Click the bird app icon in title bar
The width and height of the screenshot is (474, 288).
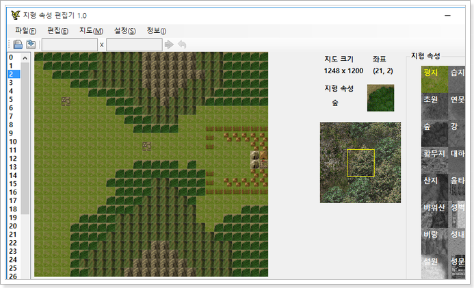(16, 15)
